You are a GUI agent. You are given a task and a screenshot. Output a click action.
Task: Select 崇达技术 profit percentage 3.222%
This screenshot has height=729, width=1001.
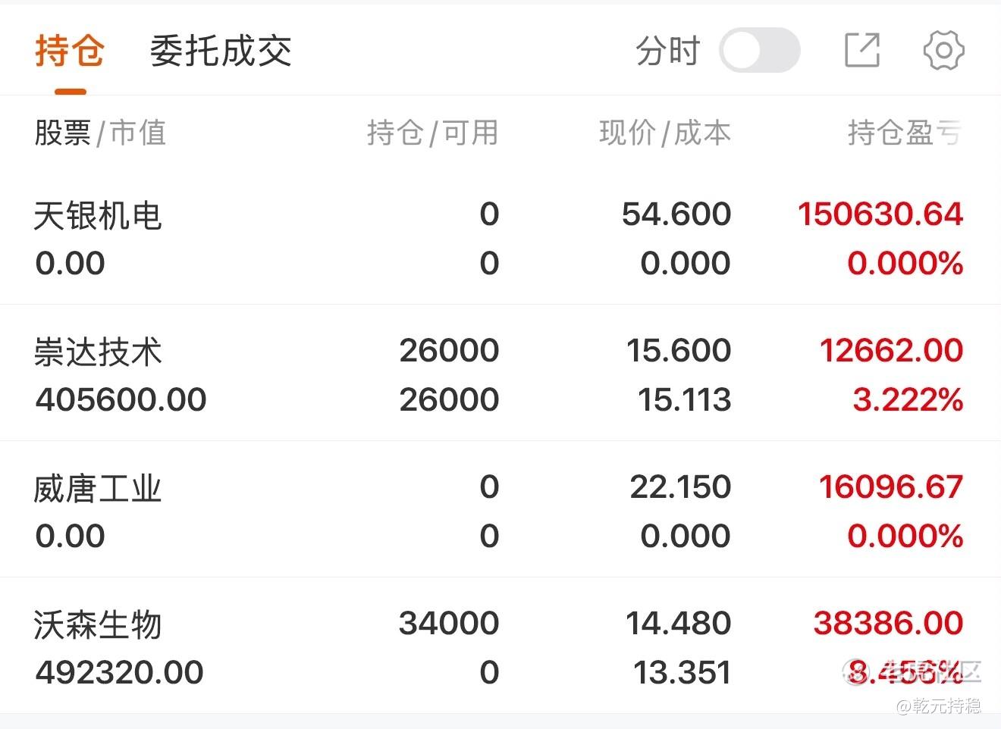point(908,399)
